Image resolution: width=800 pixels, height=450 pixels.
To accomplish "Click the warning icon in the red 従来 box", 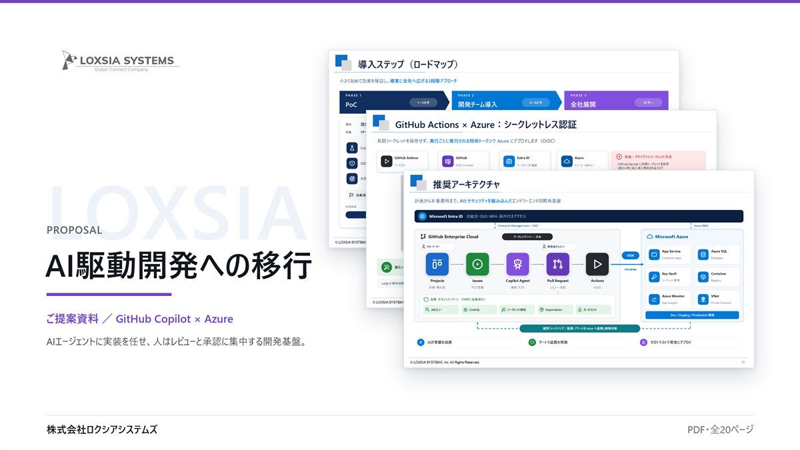I will 619,157.
